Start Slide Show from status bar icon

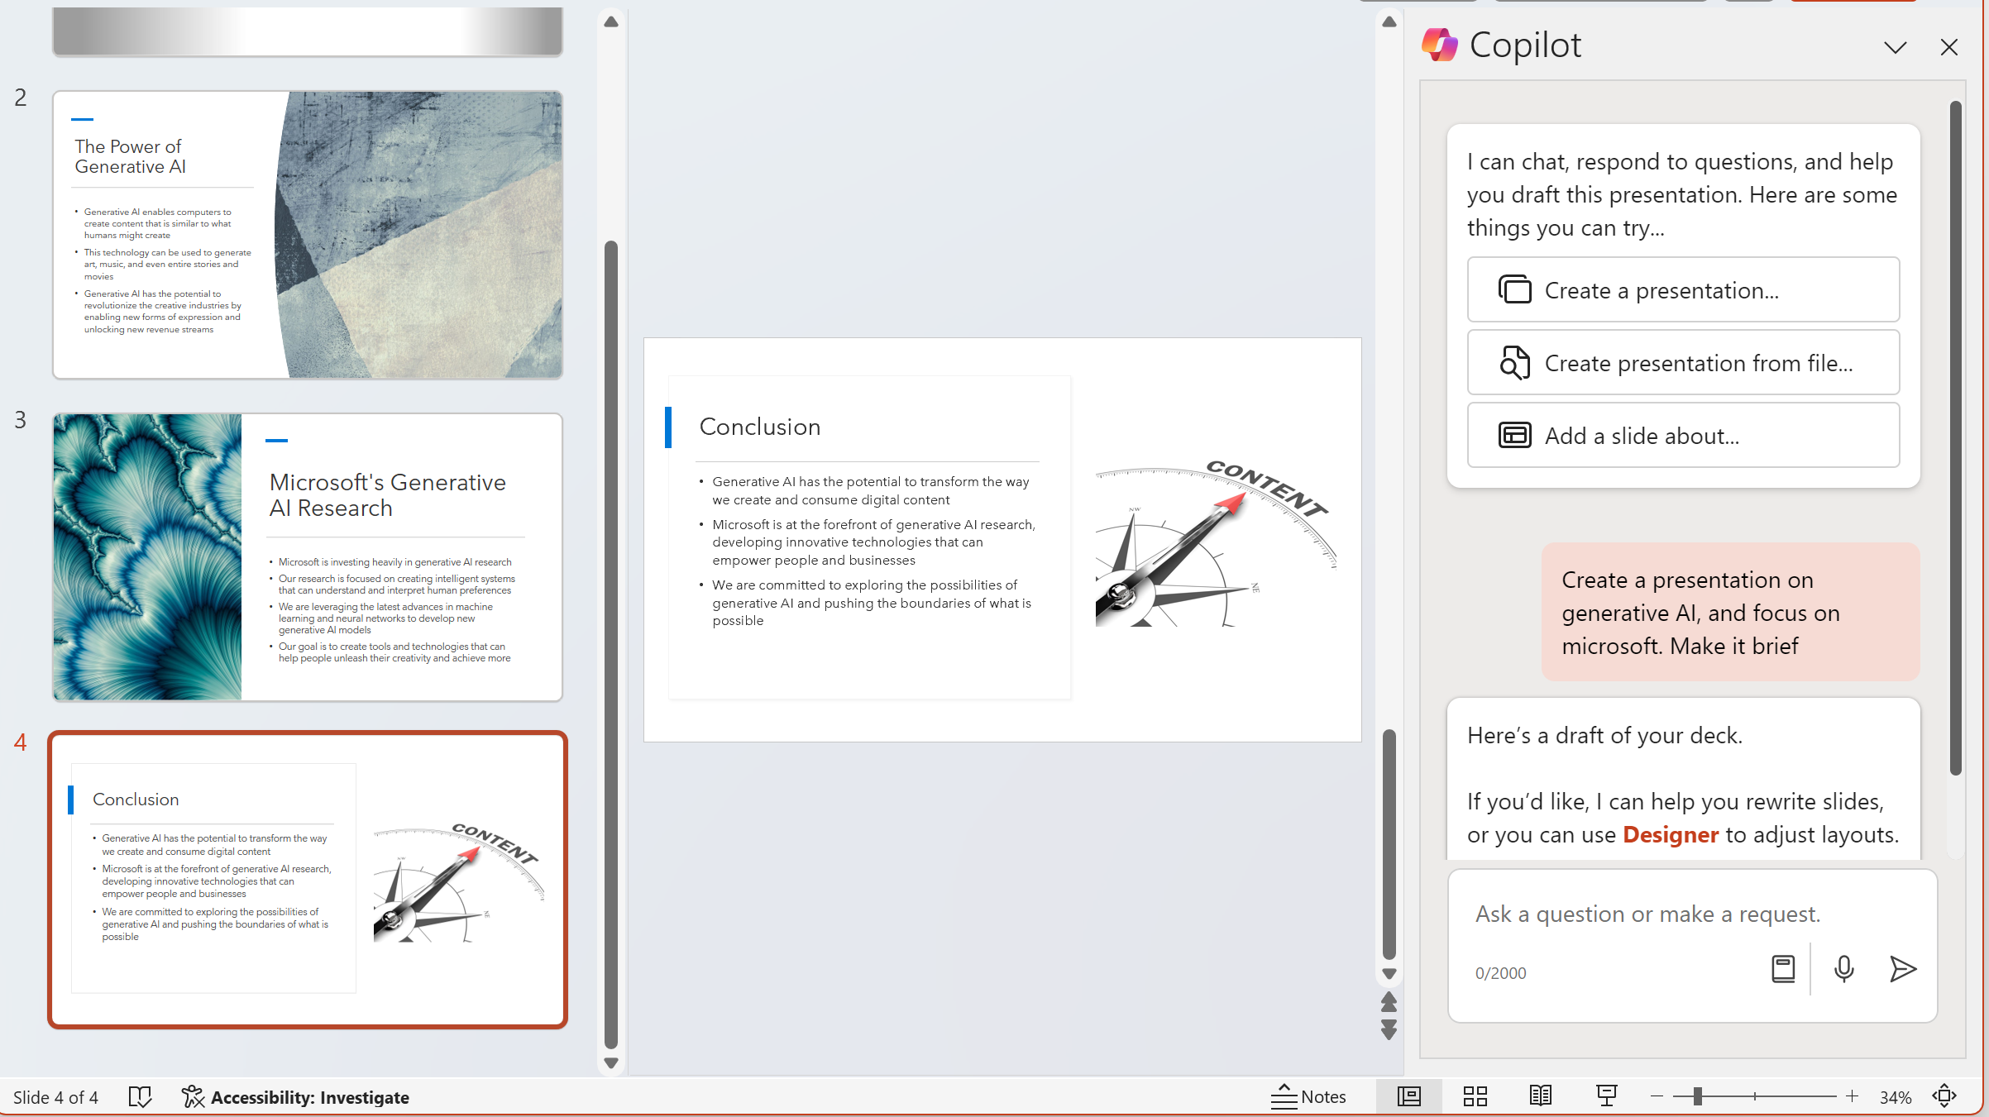[x=1606, y=1096]
